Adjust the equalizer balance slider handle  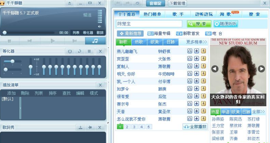click(x=12, y=61)
